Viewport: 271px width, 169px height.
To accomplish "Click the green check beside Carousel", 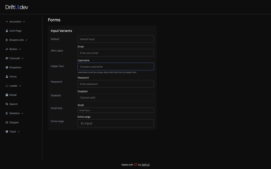I will click(x=23, y=58).
